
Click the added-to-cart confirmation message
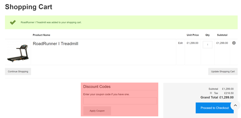coord(51,22)
